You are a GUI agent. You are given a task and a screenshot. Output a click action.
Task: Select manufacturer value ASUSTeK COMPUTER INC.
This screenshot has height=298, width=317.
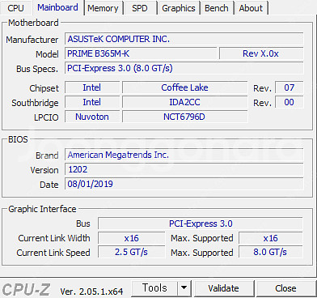pyautogui.click(x=184, y=39)
